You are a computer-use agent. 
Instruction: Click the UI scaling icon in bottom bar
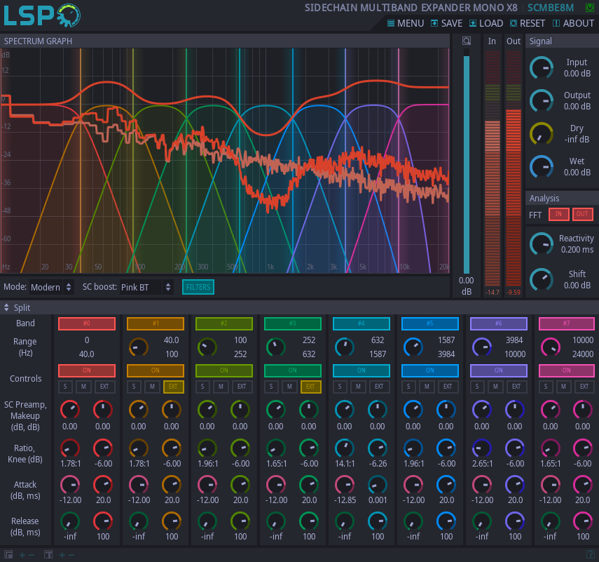tap(8, 554)
